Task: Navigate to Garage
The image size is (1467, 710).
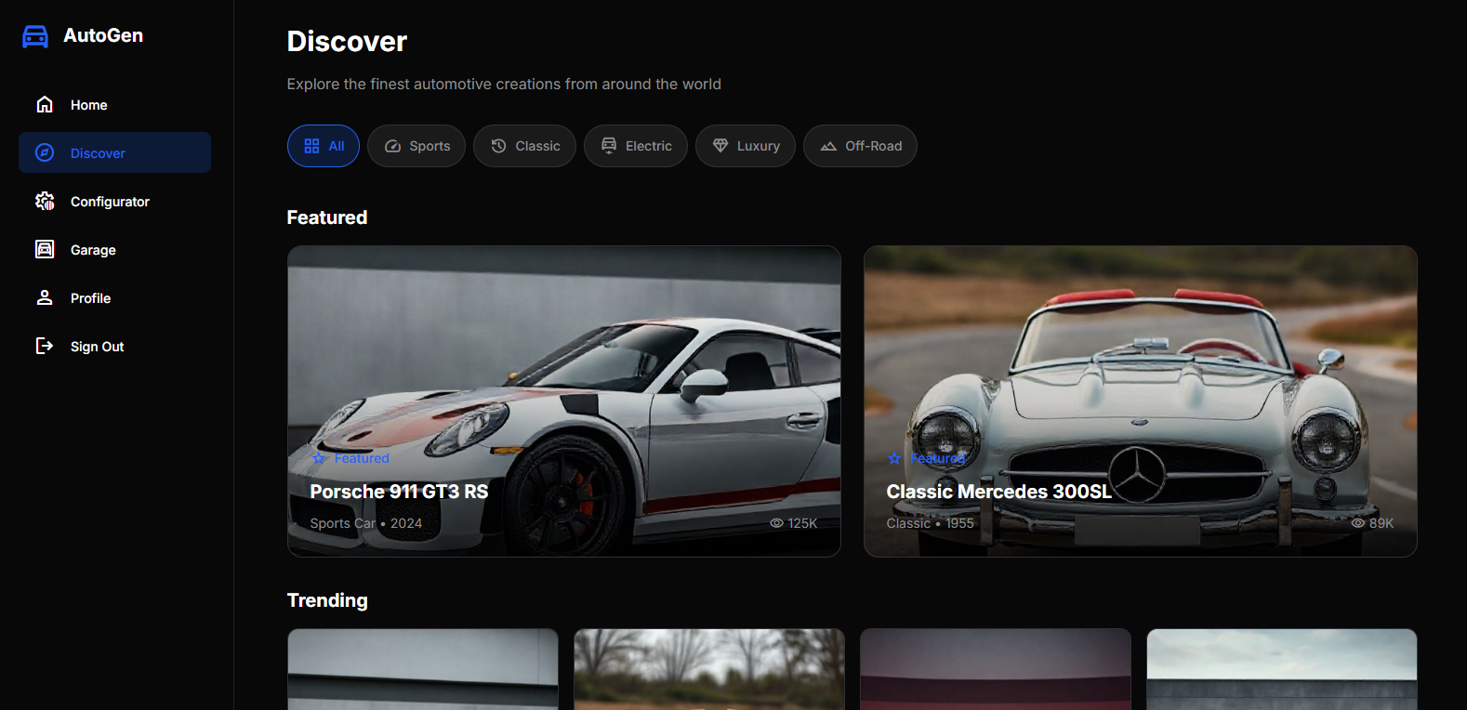Action: [114, 249]
